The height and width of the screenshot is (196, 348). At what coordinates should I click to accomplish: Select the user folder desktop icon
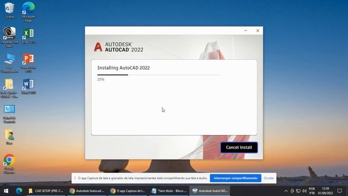click(x=9, y=137)
